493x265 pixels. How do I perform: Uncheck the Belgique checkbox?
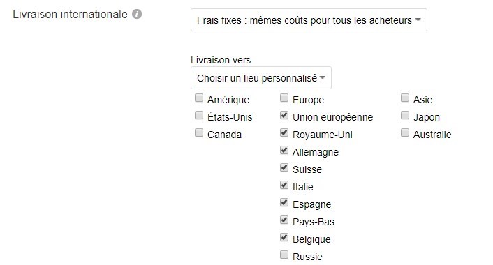pyautogui.click(x=284, y=237)
